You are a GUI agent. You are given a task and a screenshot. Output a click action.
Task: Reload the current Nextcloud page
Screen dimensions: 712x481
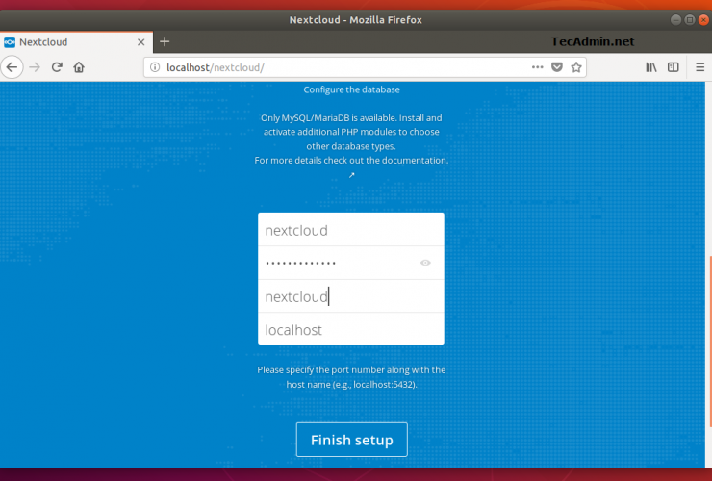[58, 67]
